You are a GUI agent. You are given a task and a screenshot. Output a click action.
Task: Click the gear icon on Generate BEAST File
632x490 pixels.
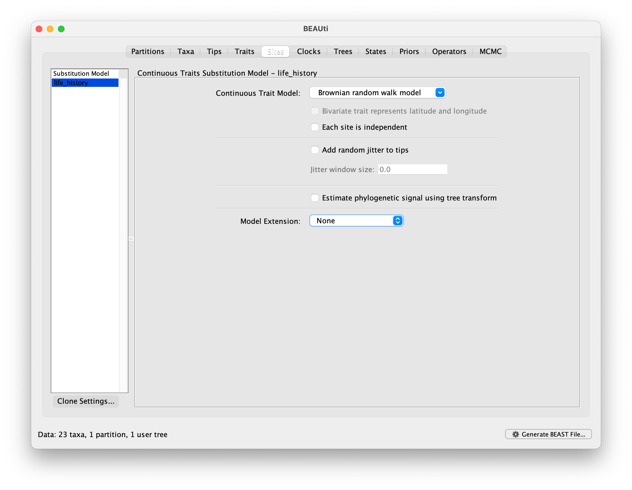515,434
